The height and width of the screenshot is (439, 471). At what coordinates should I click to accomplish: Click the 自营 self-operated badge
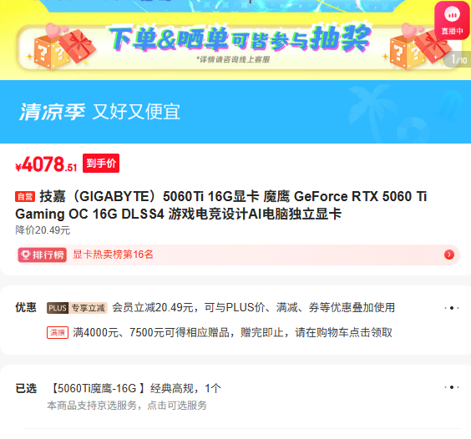25,197
